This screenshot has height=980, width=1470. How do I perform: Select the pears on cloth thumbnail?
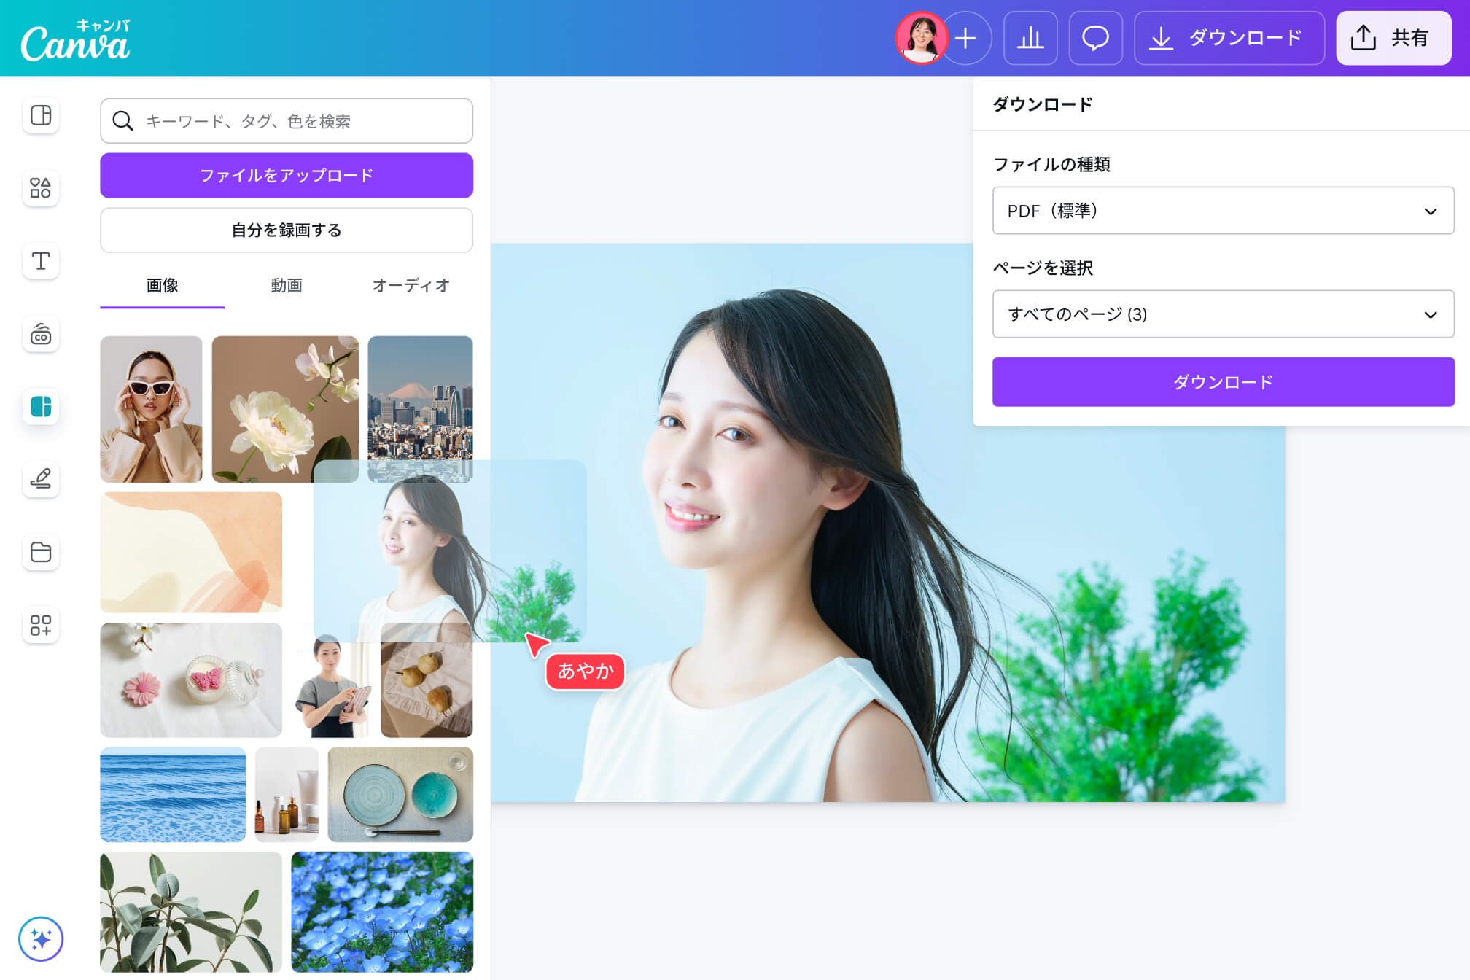pyautogui.click(x=427, y=685)
